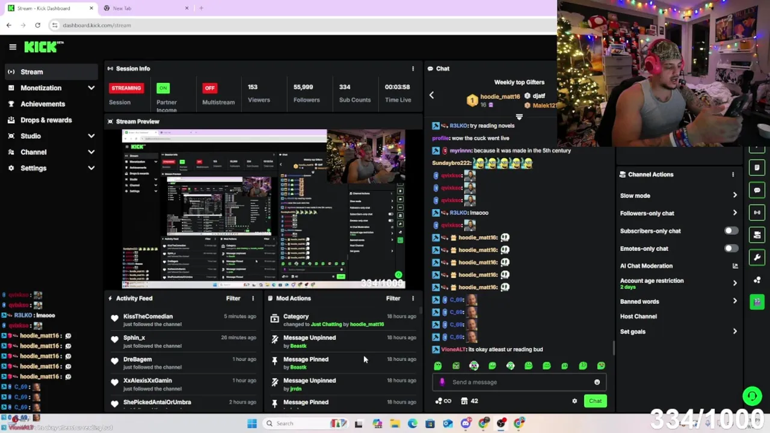Click the Kick logo
Image resolution: width=770 pixels, height=433 pixels.
pyautogui.click(x=43, y=47)
